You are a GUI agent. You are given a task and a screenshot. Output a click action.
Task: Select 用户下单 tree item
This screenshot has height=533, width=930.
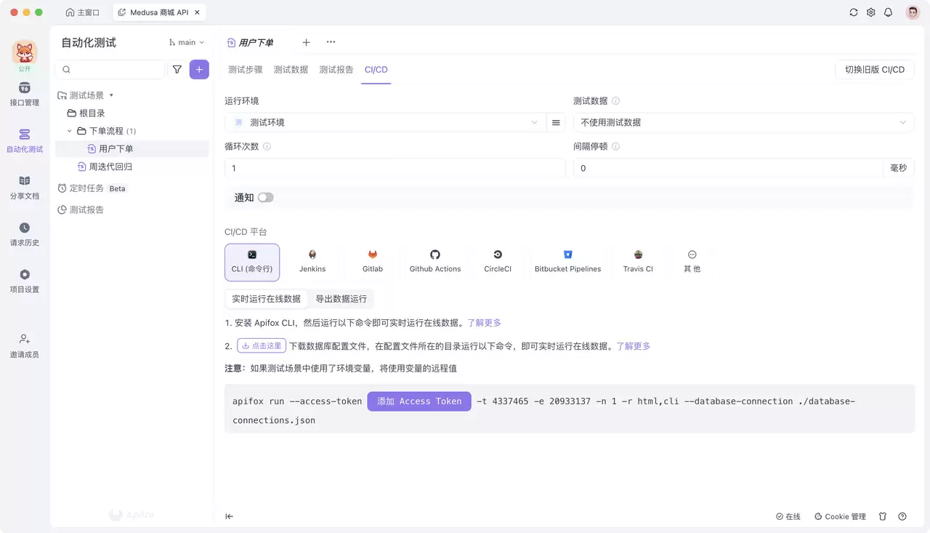pyautogui.click(x=132, y=148)
